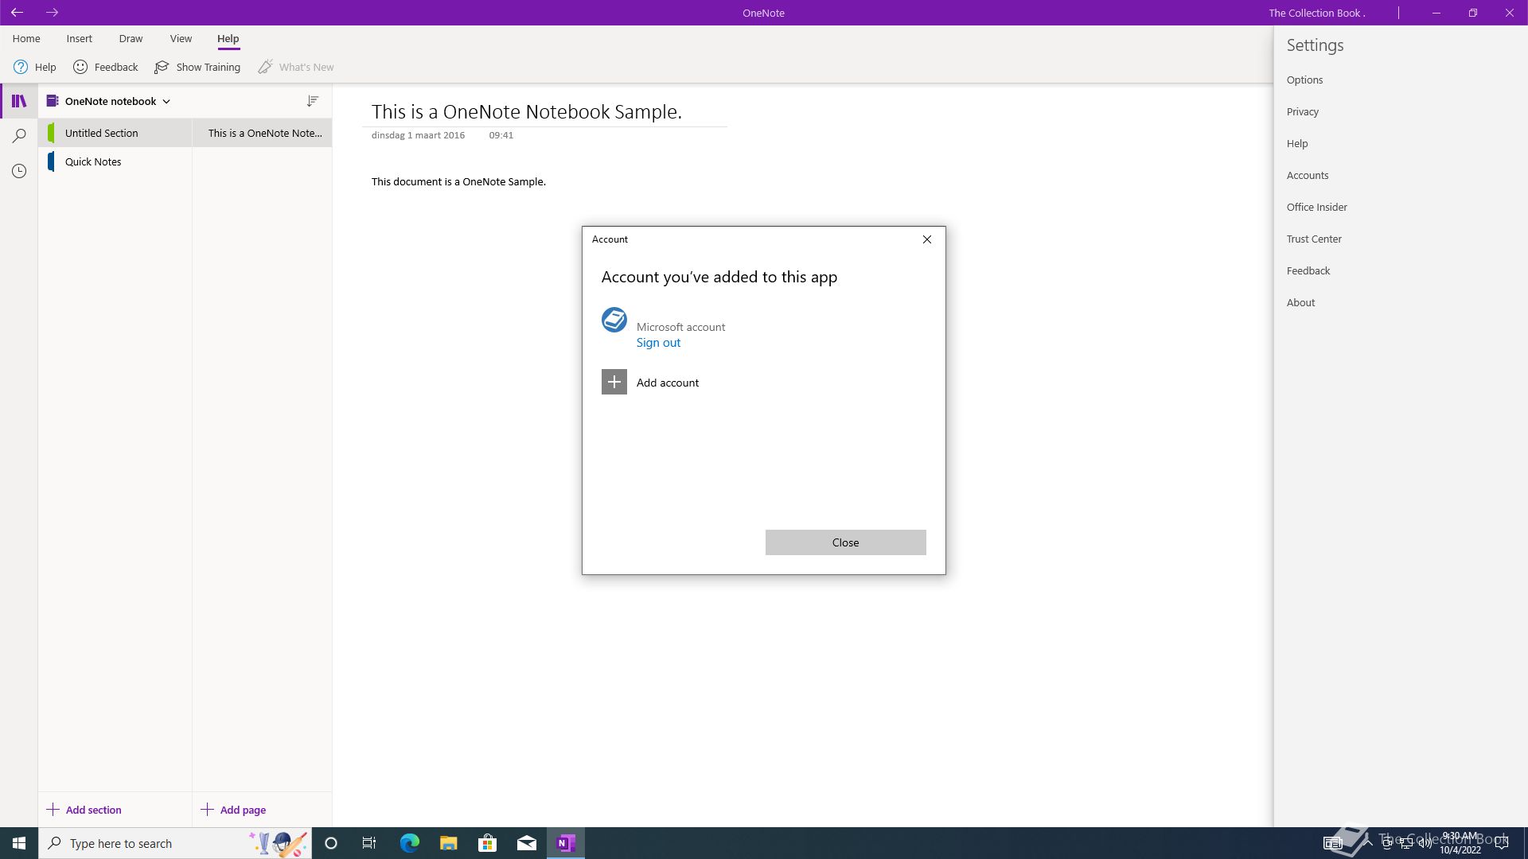Open Task View on taskbar
The height and width of the screenshot is (859, 1528).
point(369,843)
